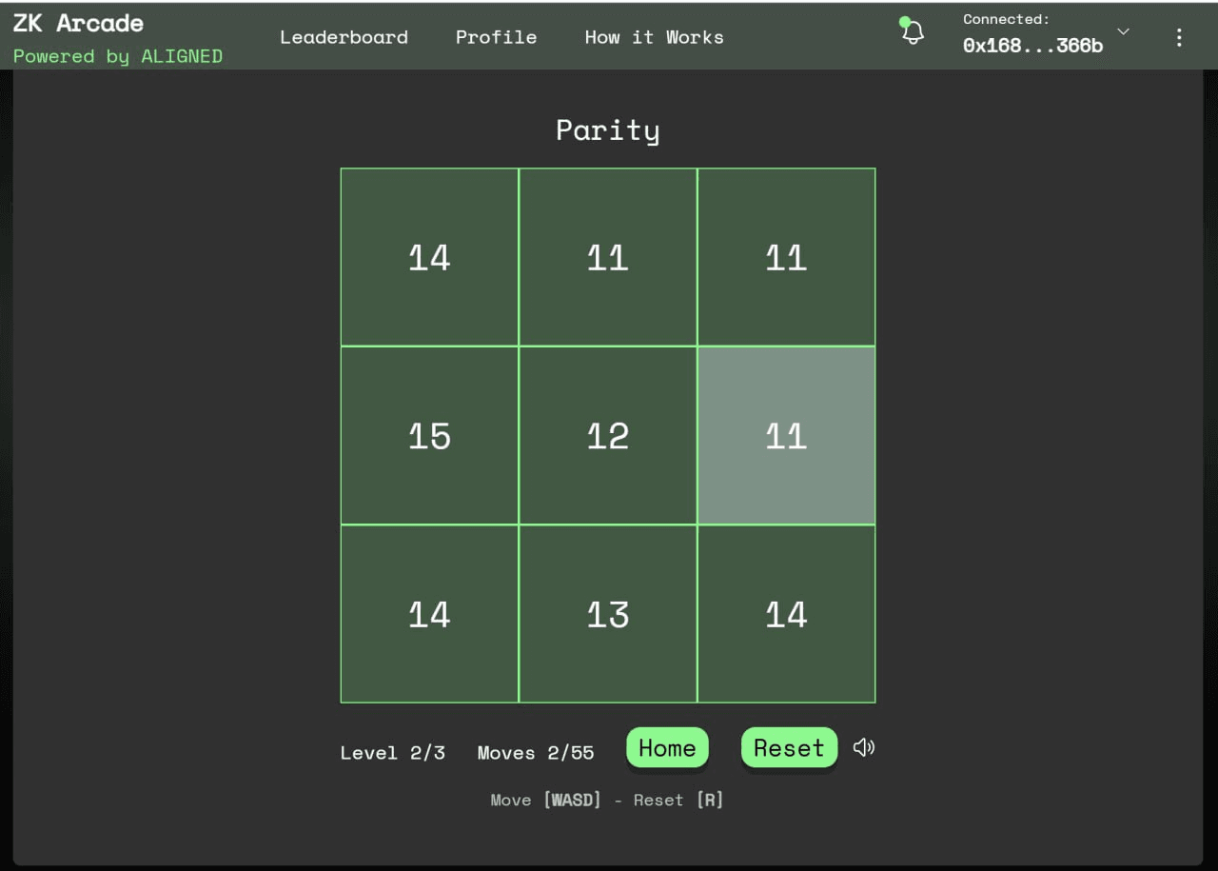Select the tile showing 12
1218x871 pixels.
tap(608, 436)
